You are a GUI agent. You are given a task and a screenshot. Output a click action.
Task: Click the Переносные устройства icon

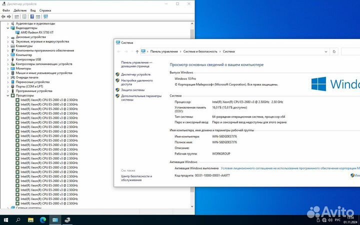click(12, 82)
